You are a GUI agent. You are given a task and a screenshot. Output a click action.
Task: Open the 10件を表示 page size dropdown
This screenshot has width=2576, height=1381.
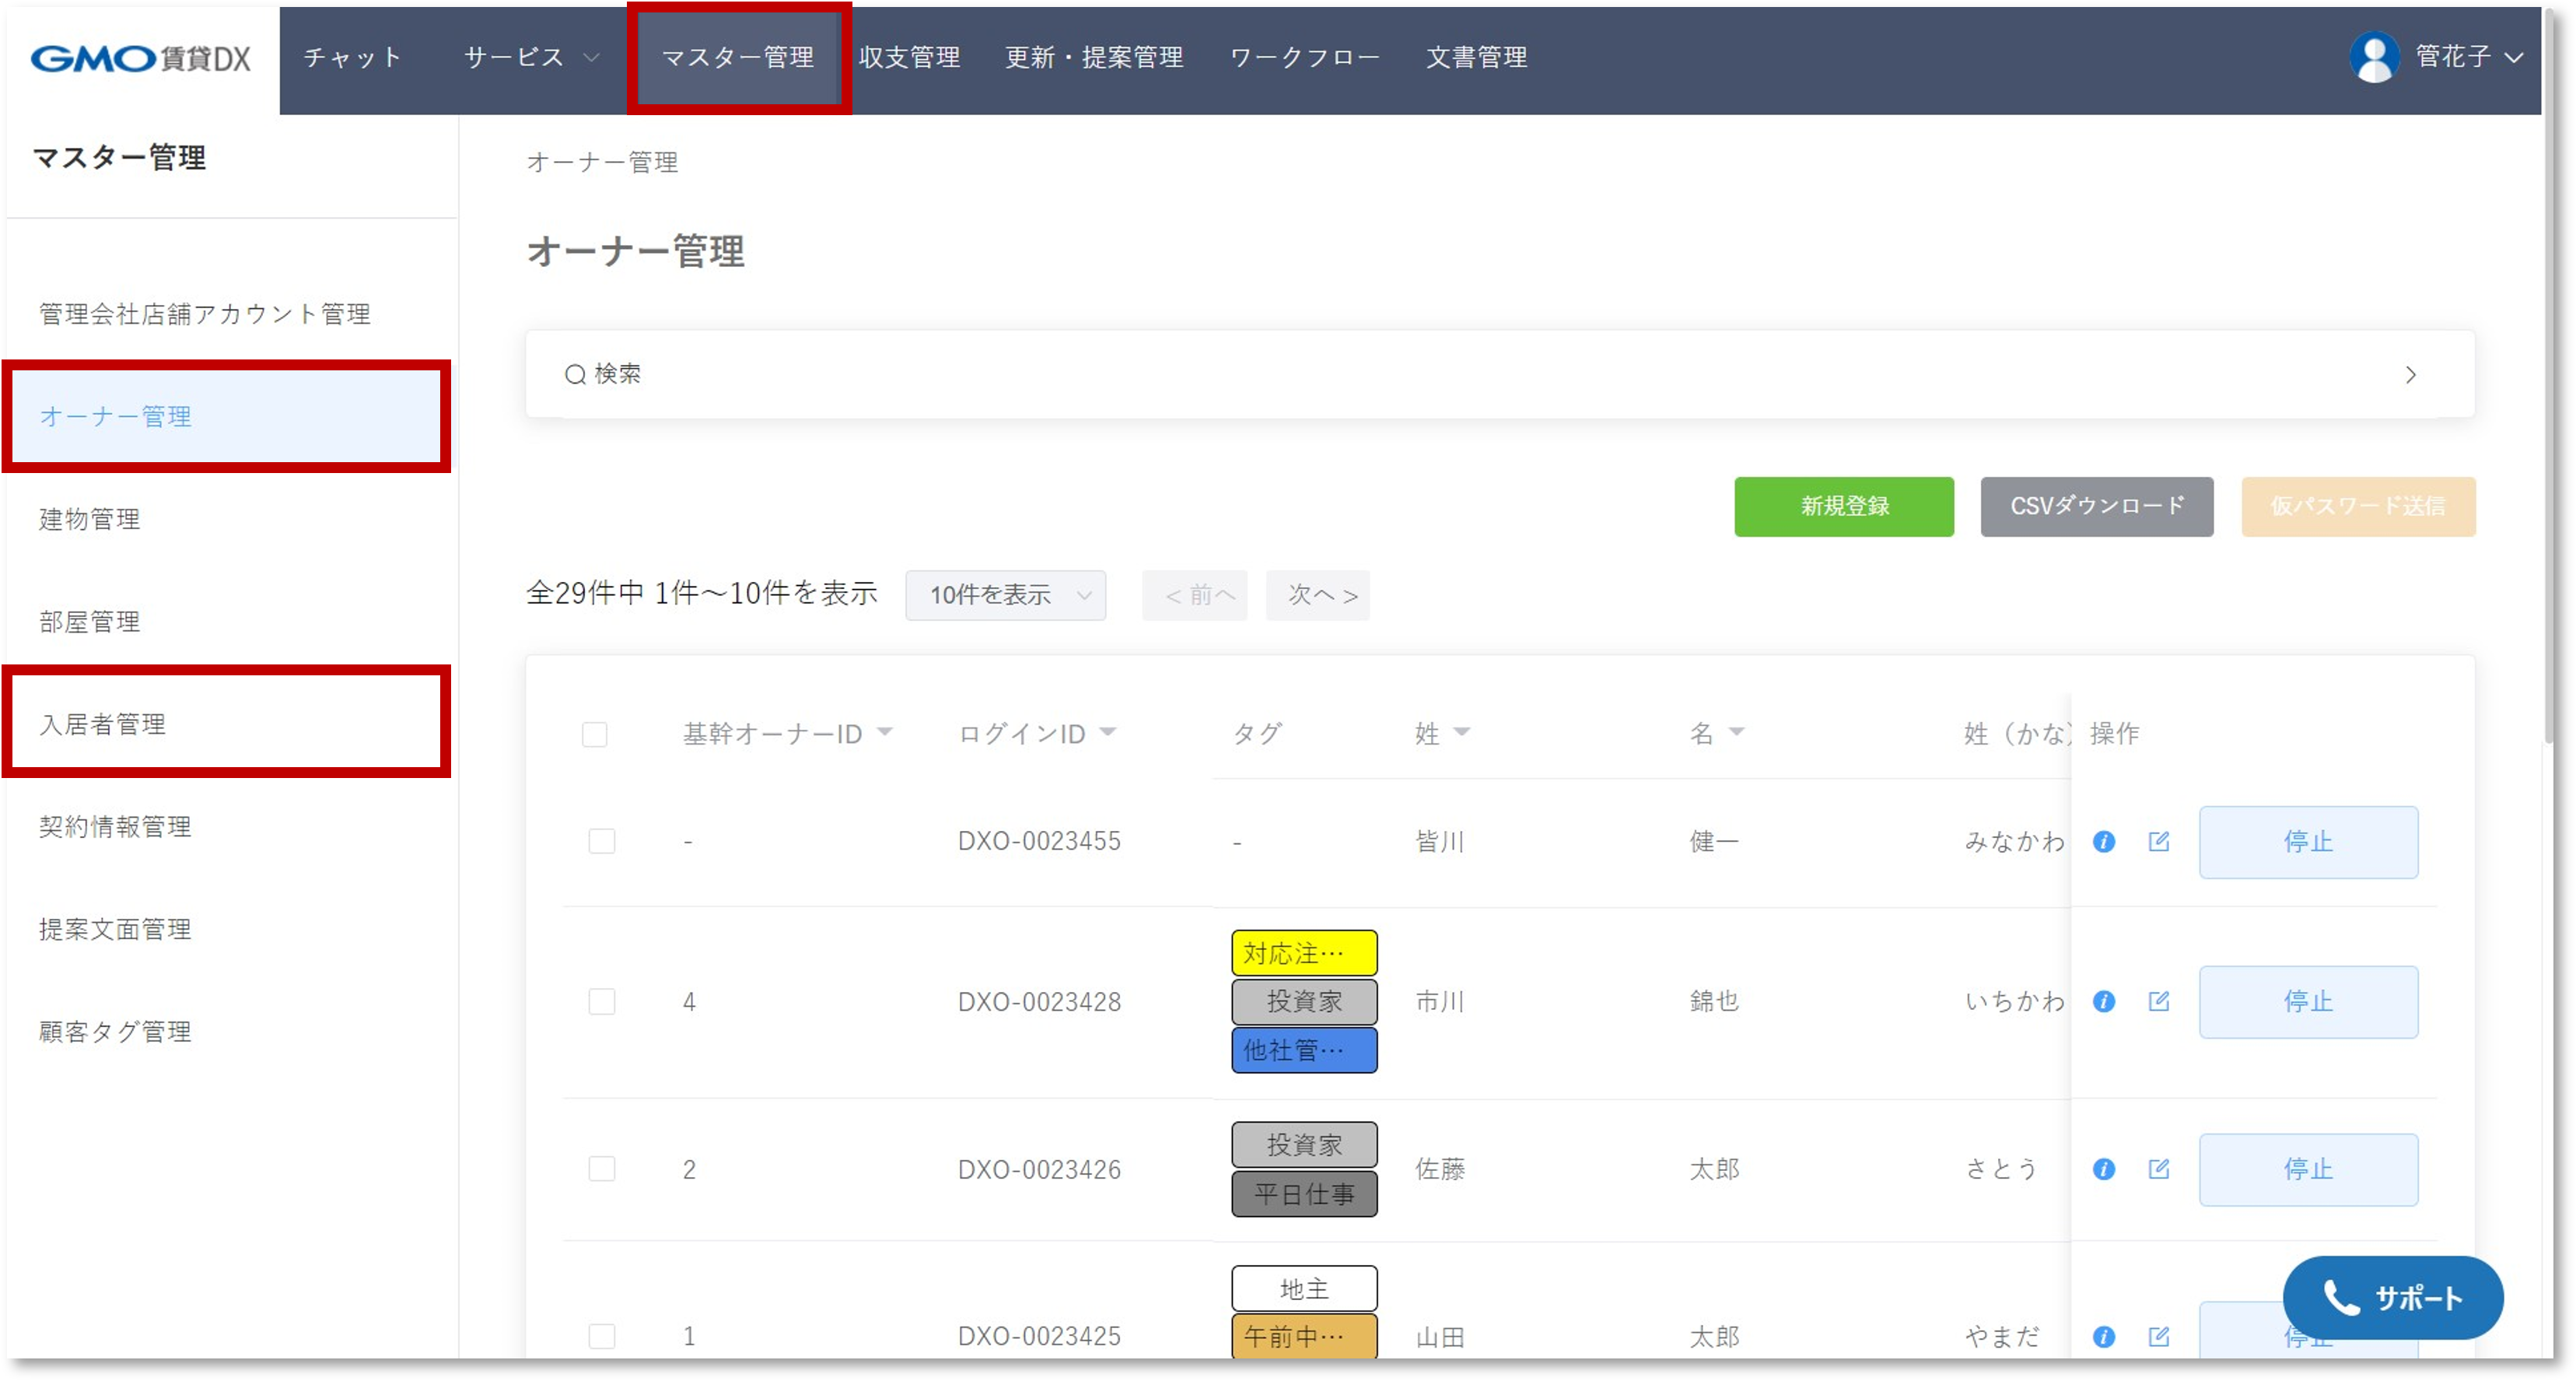tap(1005, 595)
